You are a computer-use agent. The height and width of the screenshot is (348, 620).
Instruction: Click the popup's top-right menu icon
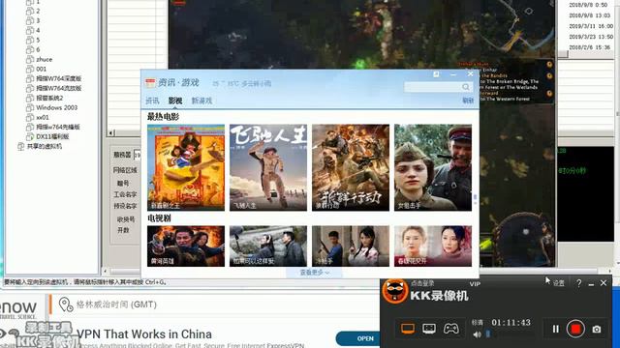(436, 74)
